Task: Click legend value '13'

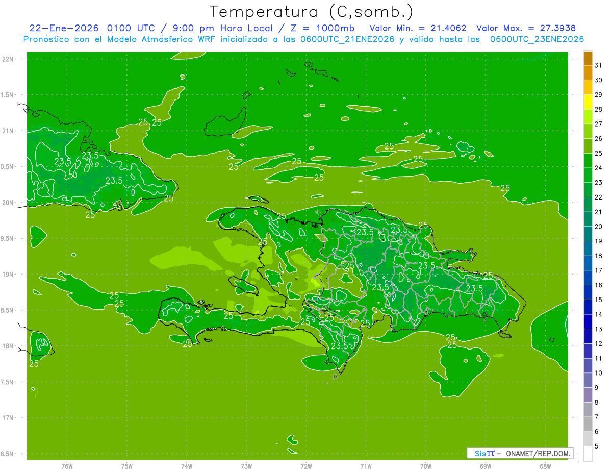Action: pos(598,329)
